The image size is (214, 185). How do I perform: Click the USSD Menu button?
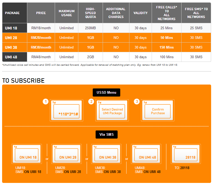106,92
